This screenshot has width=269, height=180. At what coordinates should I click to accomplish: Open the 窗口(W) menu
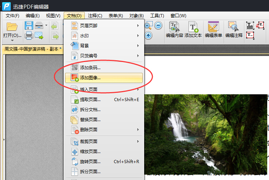click(178, 16)
